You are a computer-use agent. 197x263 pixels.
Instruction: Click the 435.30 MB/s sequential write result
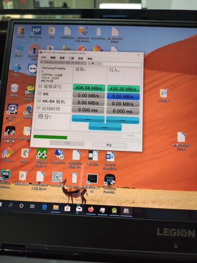[x=123, y=89]
